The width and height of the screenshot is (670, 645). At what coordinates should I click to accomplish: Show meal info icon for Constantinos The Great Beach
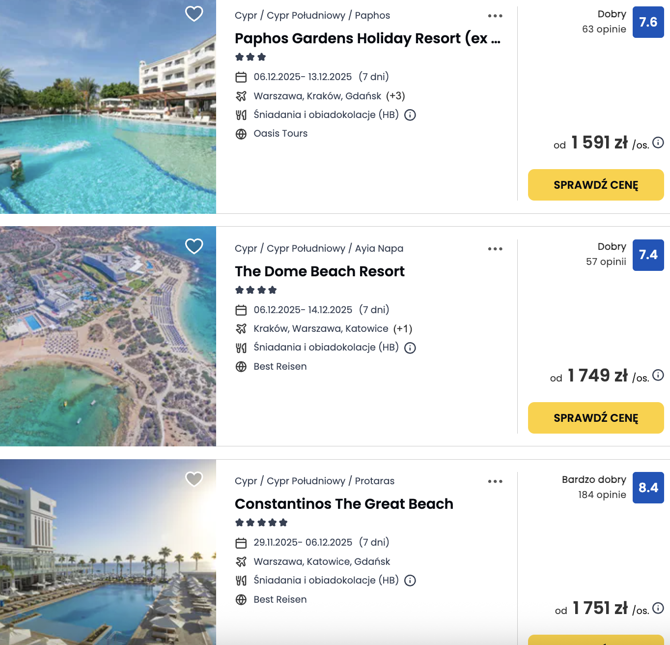(410, 581)
